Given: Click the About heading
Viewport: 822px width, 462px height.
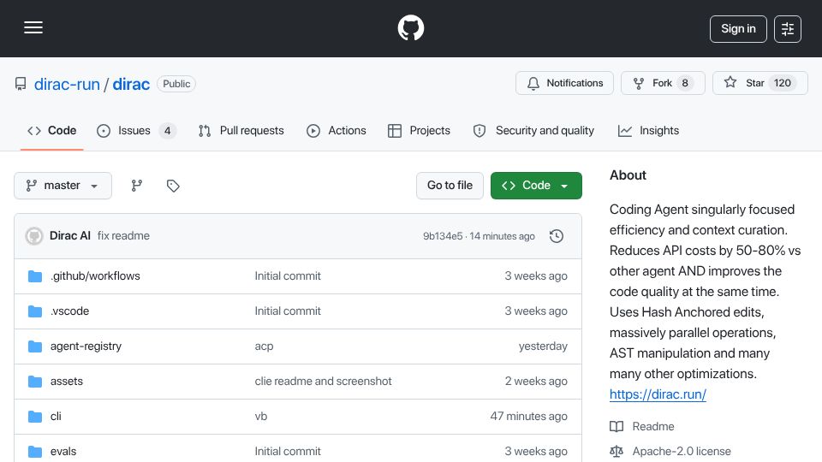Looking at the screenshot, I should point(628,175).
